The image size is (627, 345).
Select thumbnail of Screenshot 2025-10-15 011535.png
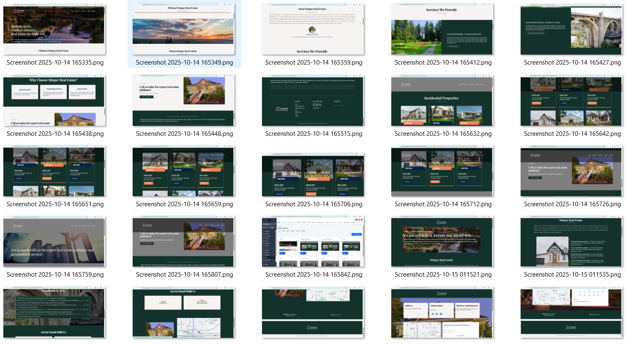[x=572, y=241]
